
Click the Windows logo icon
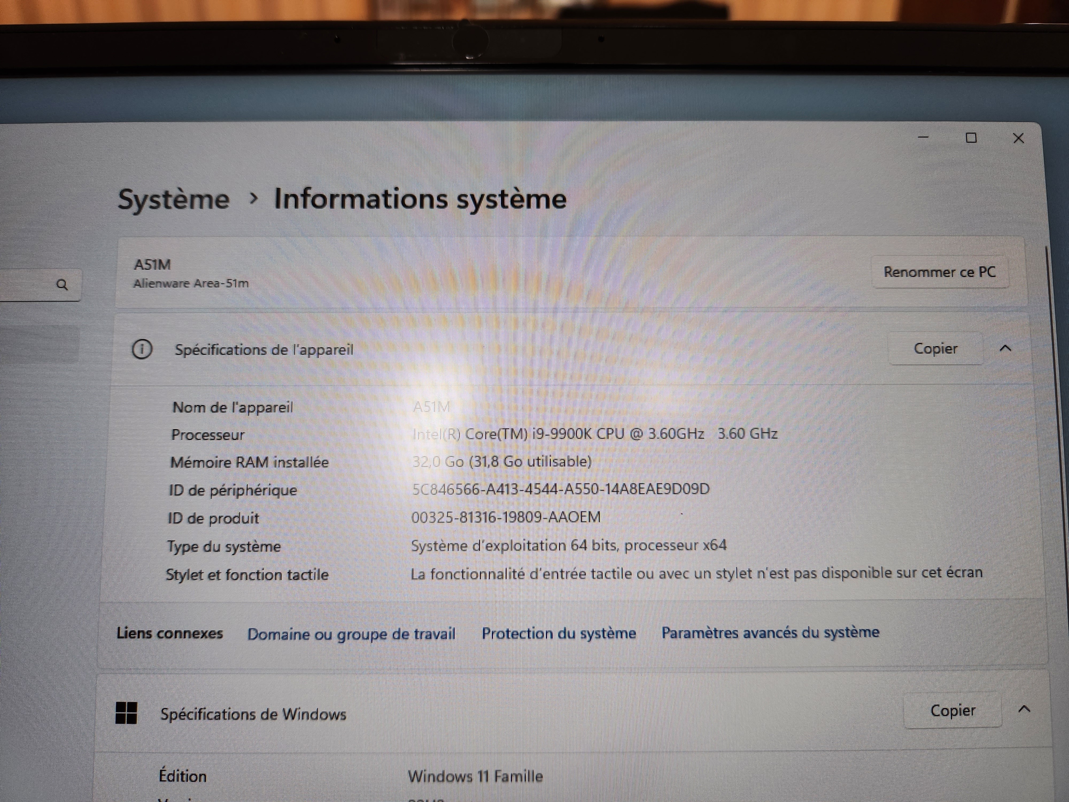pos(126,713)
